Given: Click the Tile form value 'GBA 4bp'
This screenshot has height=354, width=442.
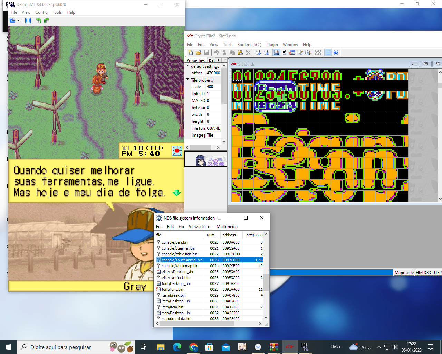Looking at the screenshot, I should pos(213,128).
